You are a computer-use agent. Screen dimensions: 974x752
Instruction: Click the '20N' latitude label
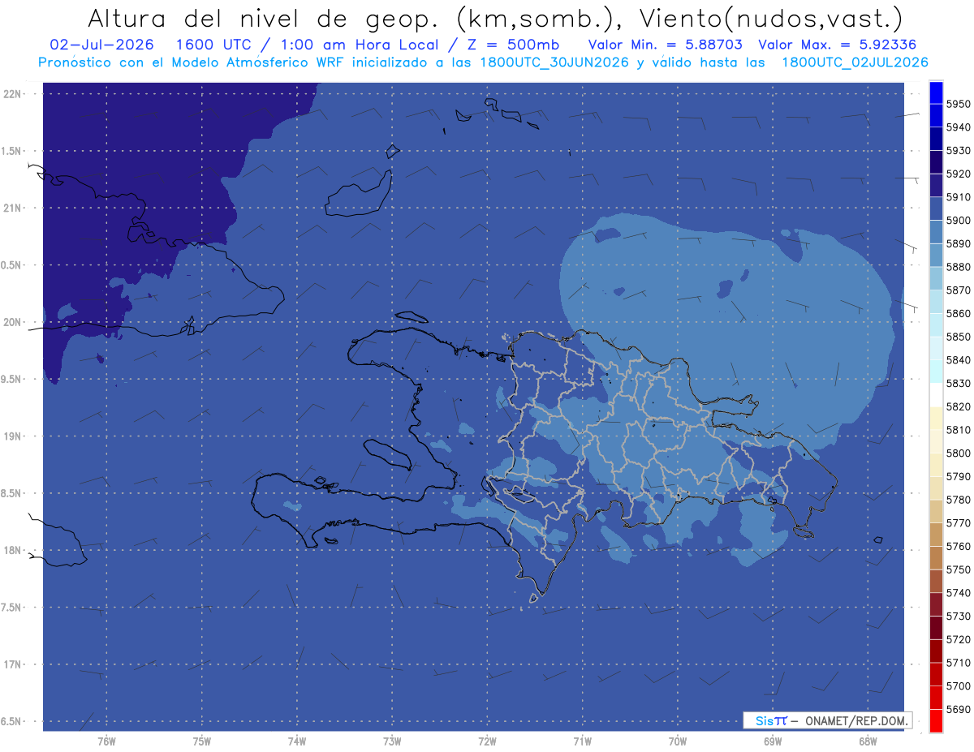[11, 322]
